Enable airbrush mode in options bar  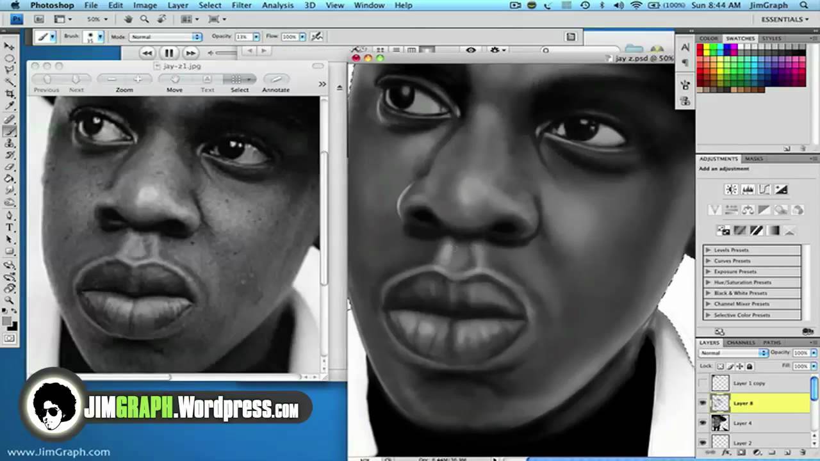tap(316, 36)
